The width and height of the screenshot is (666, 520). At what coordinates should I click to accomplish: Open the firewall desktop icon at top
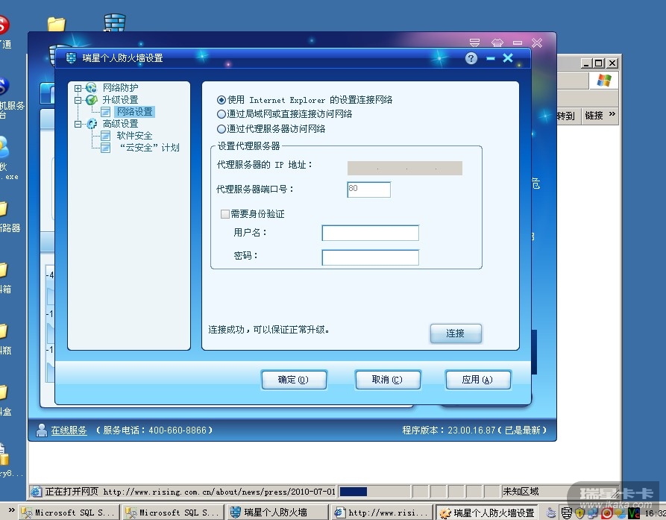point(115,22)
